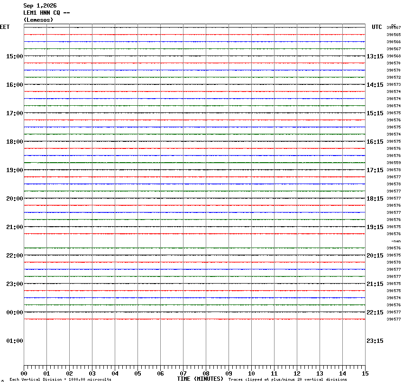Screen dimensions: 403x386
Task: Click the 15:00 EET time label
Action: click(x=14, y=56)
